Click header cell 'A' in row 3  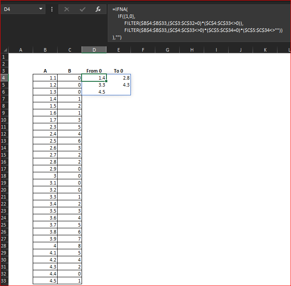click(x=45, y=71)
